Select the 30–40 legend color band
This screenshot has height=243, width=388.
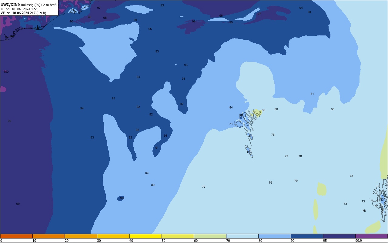[x=113, y=236]
